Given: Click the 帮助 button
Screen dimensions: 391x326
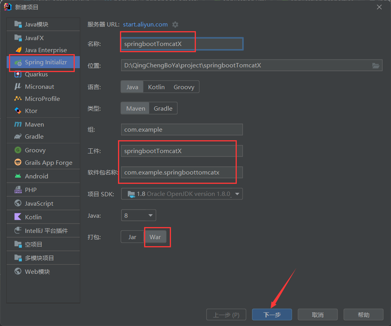Looking at the screenshot, I should [x=364, y=315].
